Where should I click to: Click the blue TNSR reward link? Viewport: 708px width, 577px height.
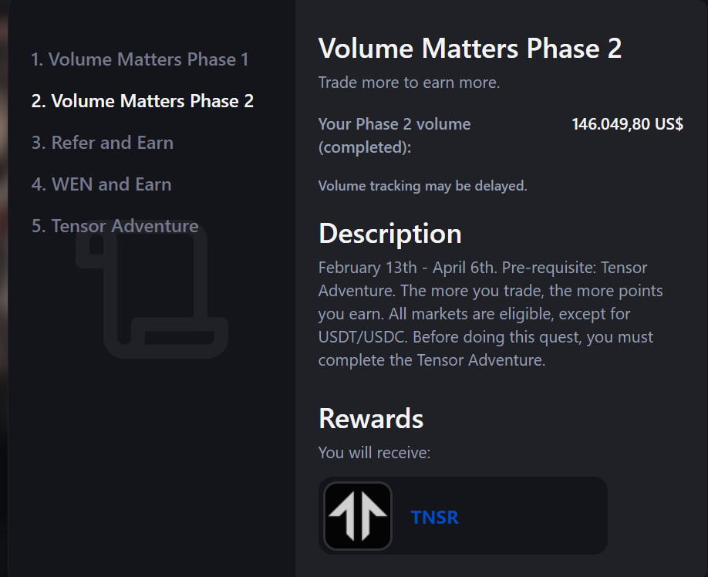[435, 517]
